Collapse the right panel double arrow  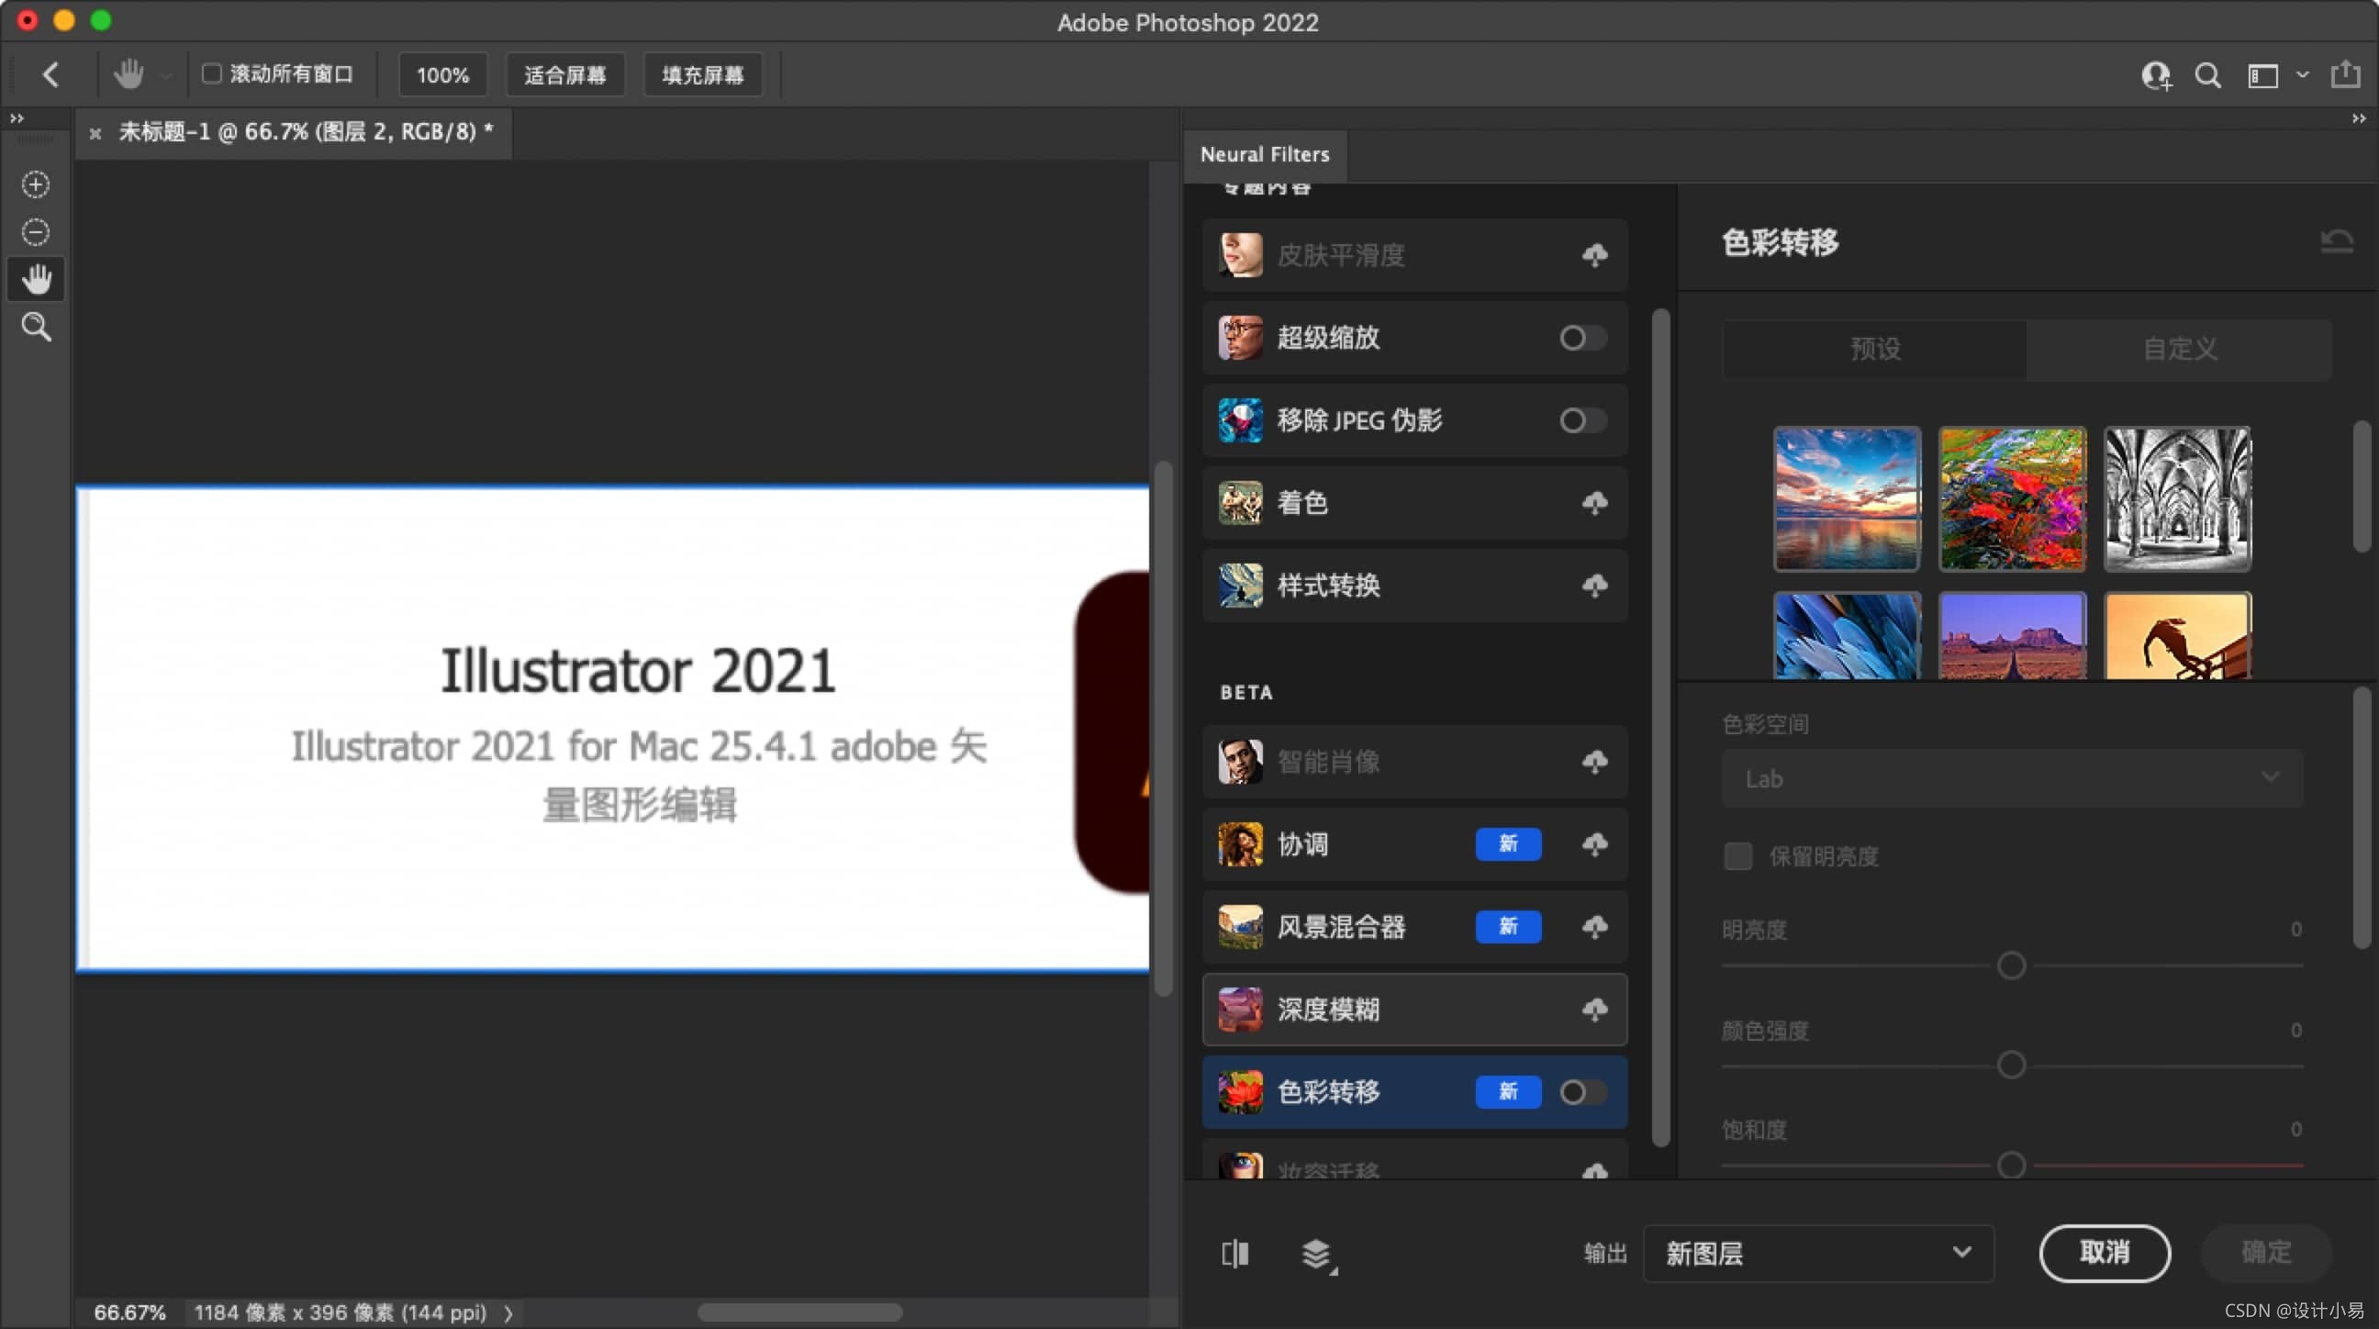(x=2359, y=118)
